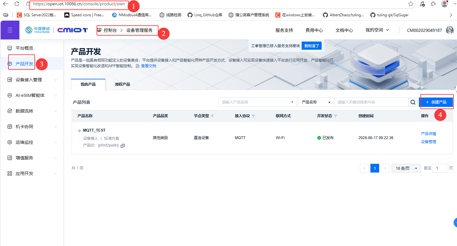This screenshot has width=457, height=246.
Task: Open 产品品类 filter dropdown
Action: (257, 102)
